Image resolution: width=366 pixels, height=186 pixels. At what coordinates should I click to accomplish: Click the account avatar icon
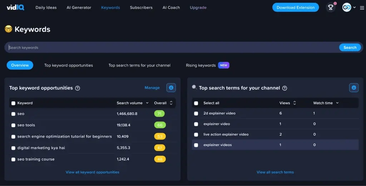coord(346,8)
